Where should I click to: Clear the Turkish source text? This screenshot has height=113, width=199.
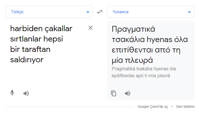pyautogui.click(x=91, y=28)
